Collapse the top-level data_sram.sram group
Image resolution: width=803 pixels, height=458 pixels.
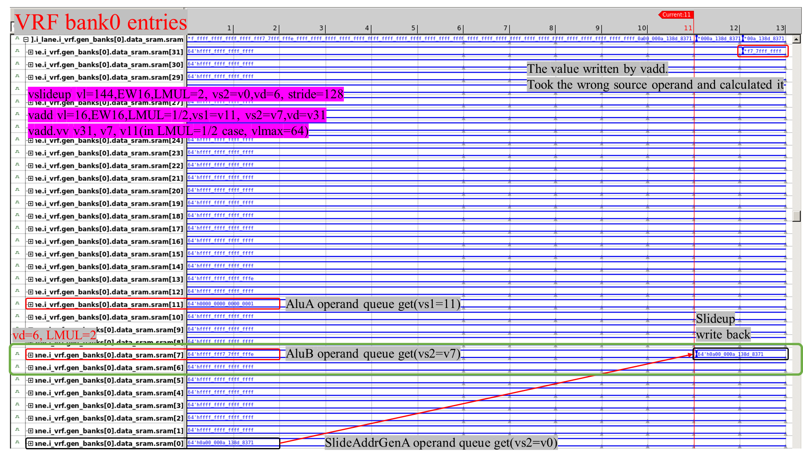tap(26, 39)
